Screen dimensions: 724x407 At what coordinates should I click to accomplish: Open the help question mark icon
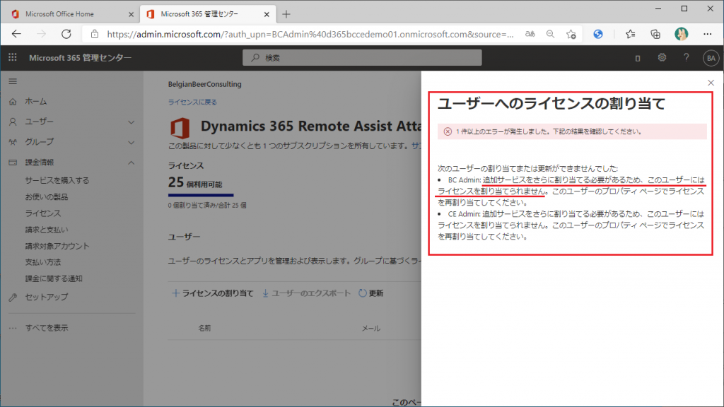coord(686,58)
